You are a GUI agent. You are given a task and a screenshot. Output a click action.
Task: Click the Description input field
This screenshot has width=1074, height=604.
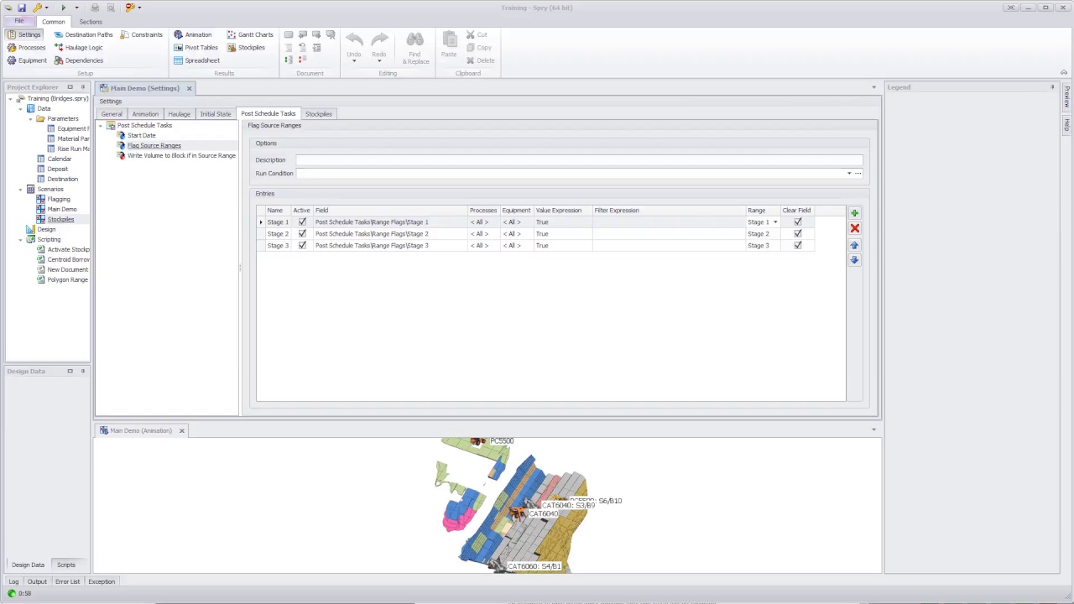coord(579,160)
